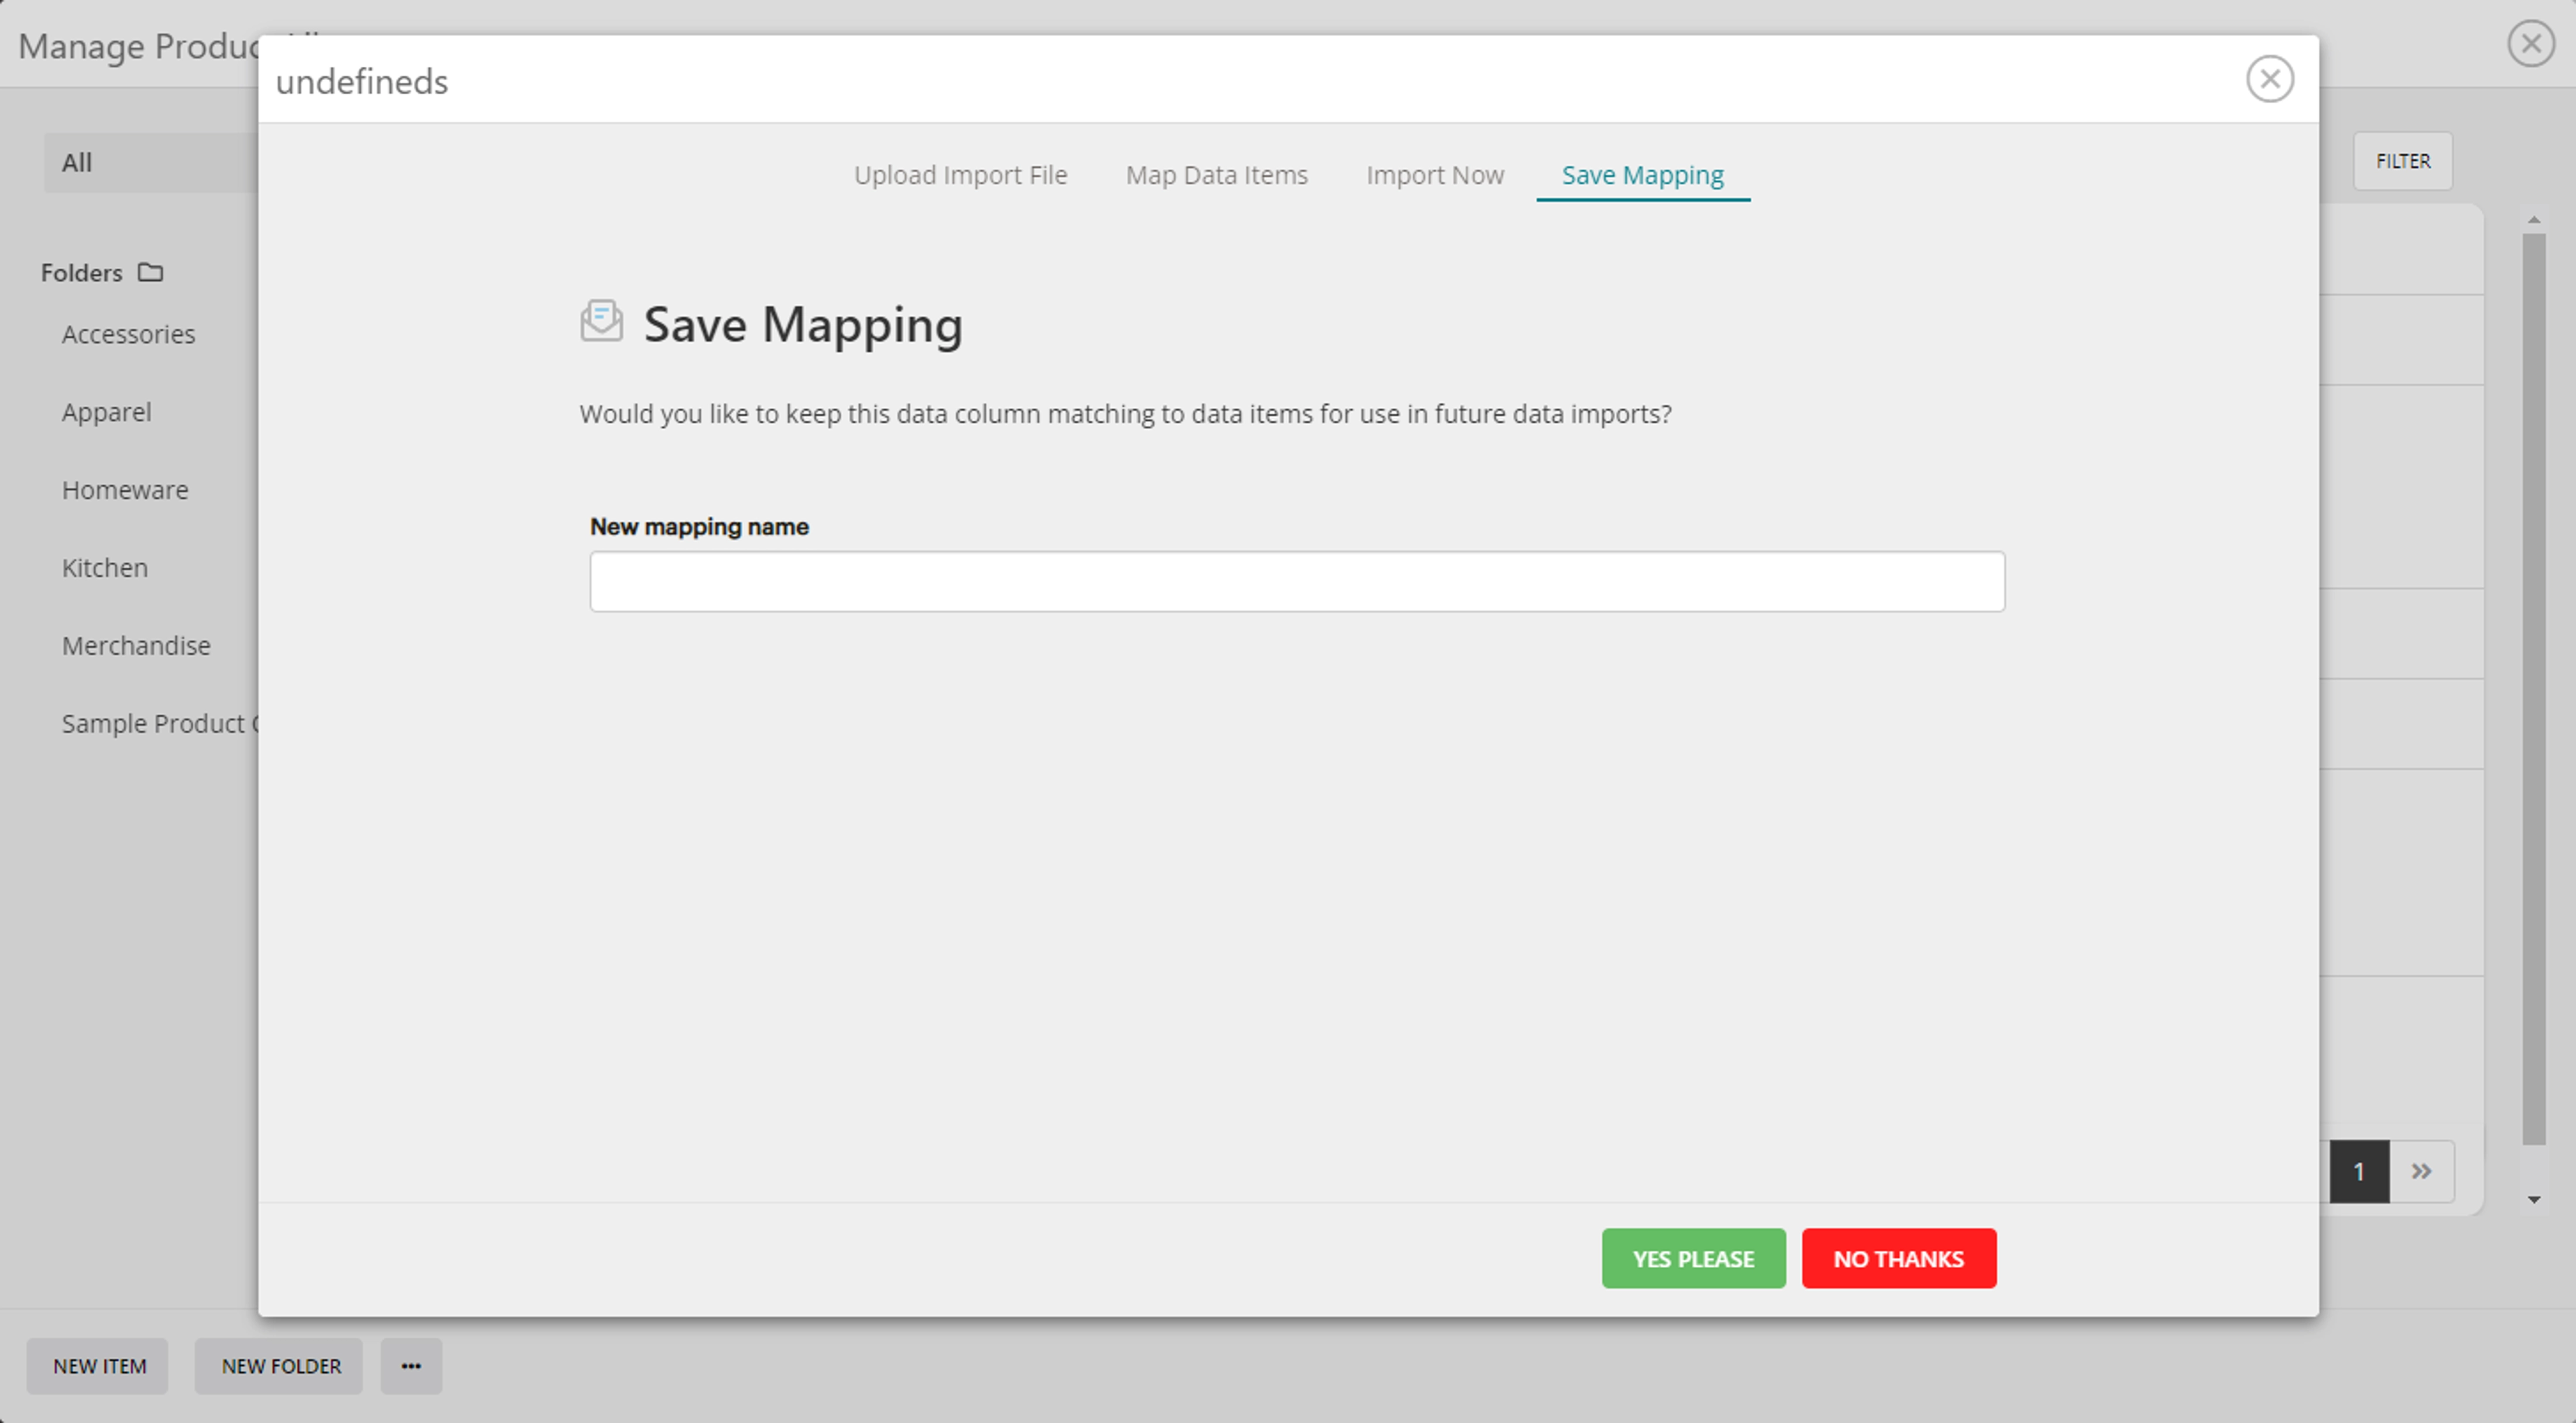Image resolution: width=2576 pixels, height=1423 pixels.
Task: Switch to the Upload Import File tab
Action: click(x=960, y=174)
